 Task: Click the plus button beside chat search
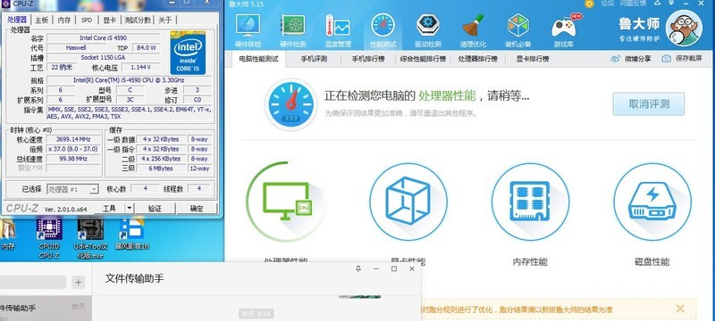point(79,283)
